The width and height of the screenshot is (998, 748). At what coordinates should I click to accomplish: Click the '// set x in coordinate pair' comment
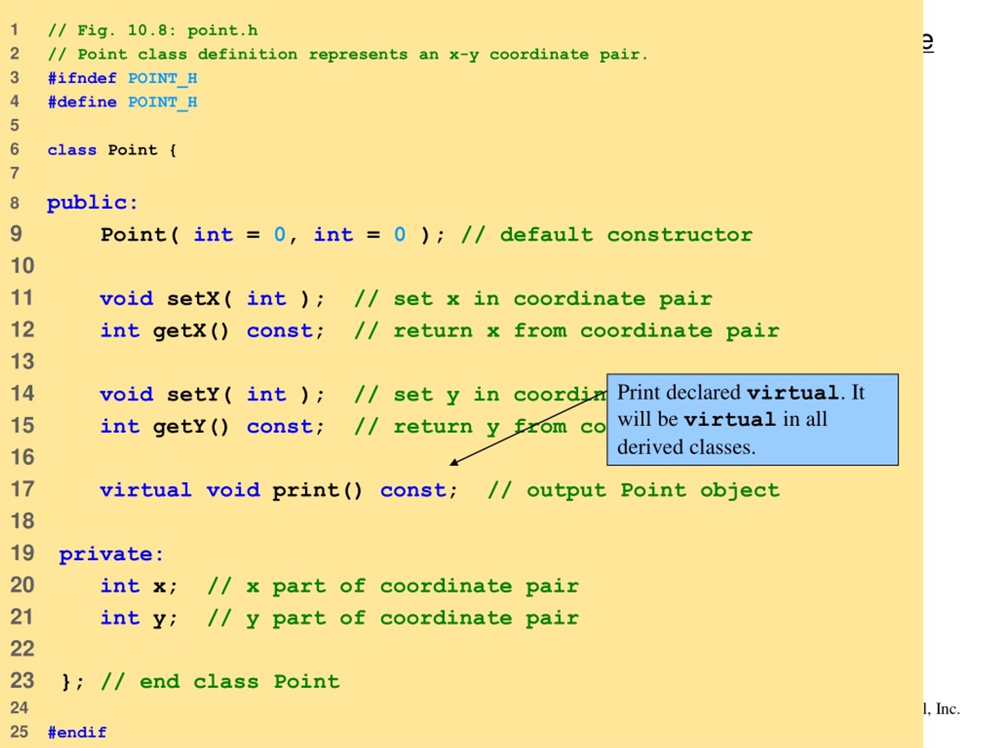point(533,299)
